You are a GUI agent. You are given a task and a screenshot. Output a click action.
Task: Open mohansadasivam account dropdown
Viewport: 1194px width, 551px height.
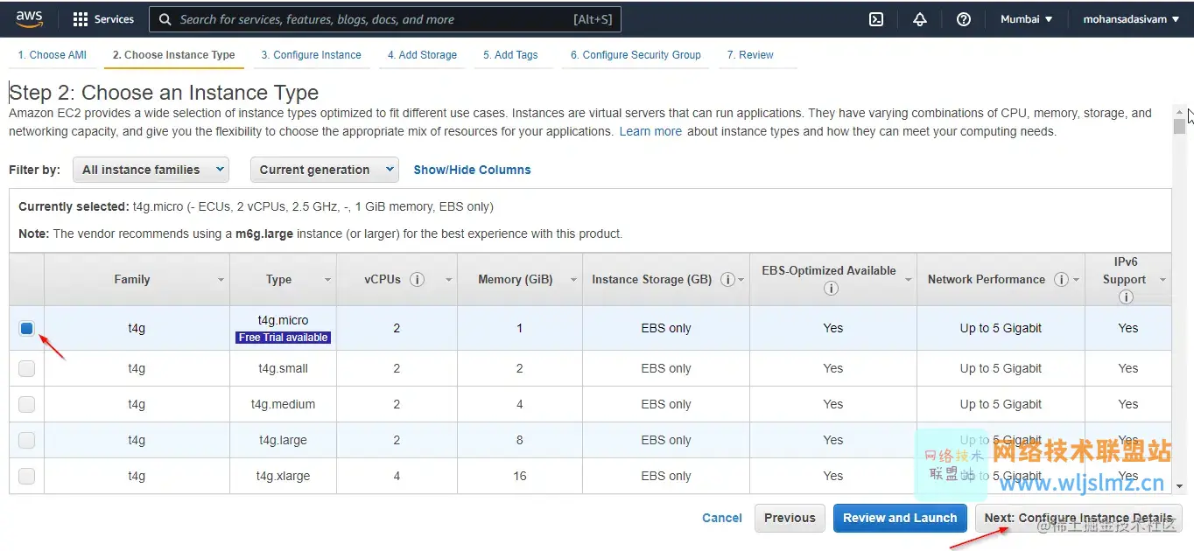point(1130,19)
